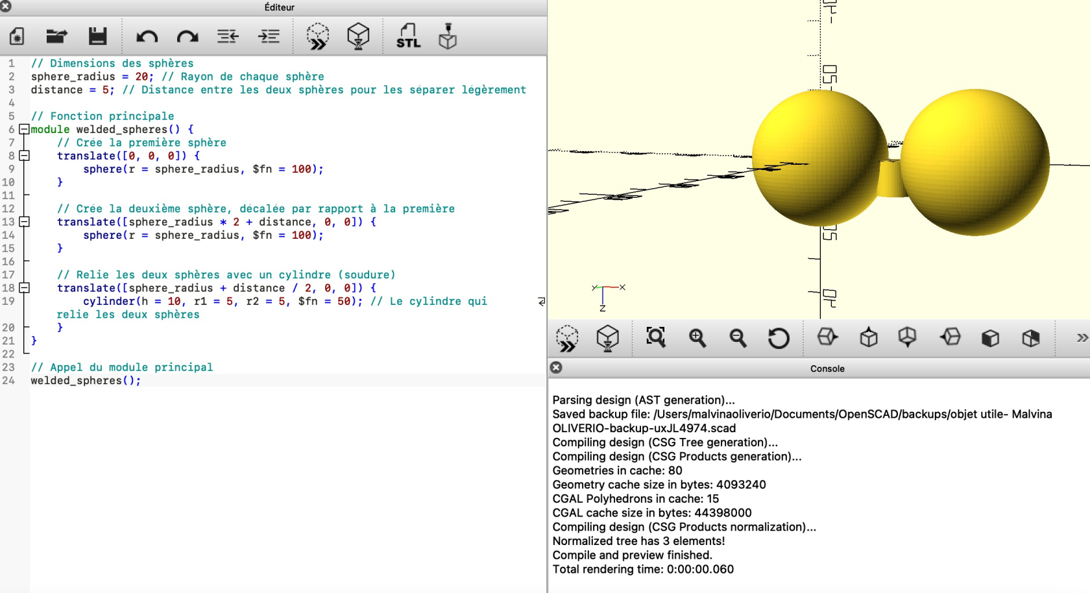Click the "Geometries in cache: 80" line

click(617, 470)
